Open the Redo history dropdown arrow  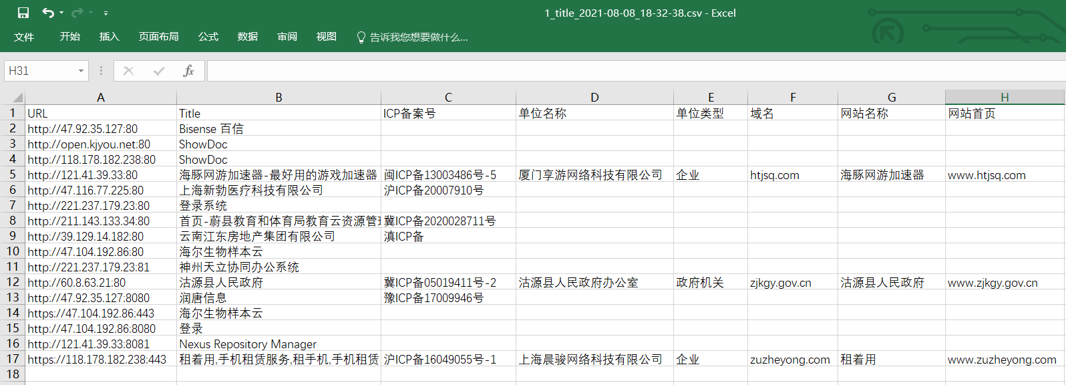click(90, 13)
